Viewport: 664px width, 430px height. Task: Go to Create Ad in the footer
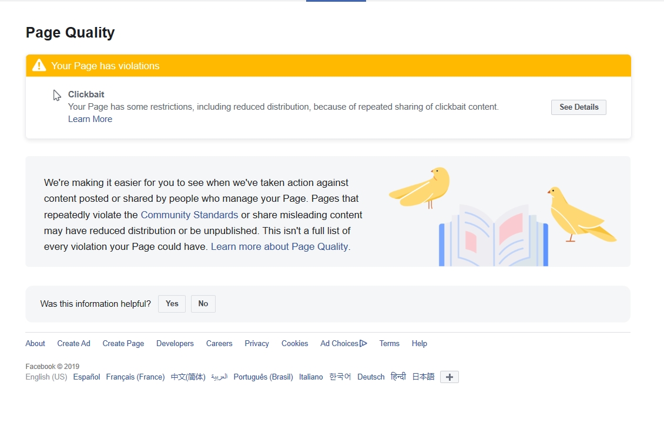[x=73, y=343]
